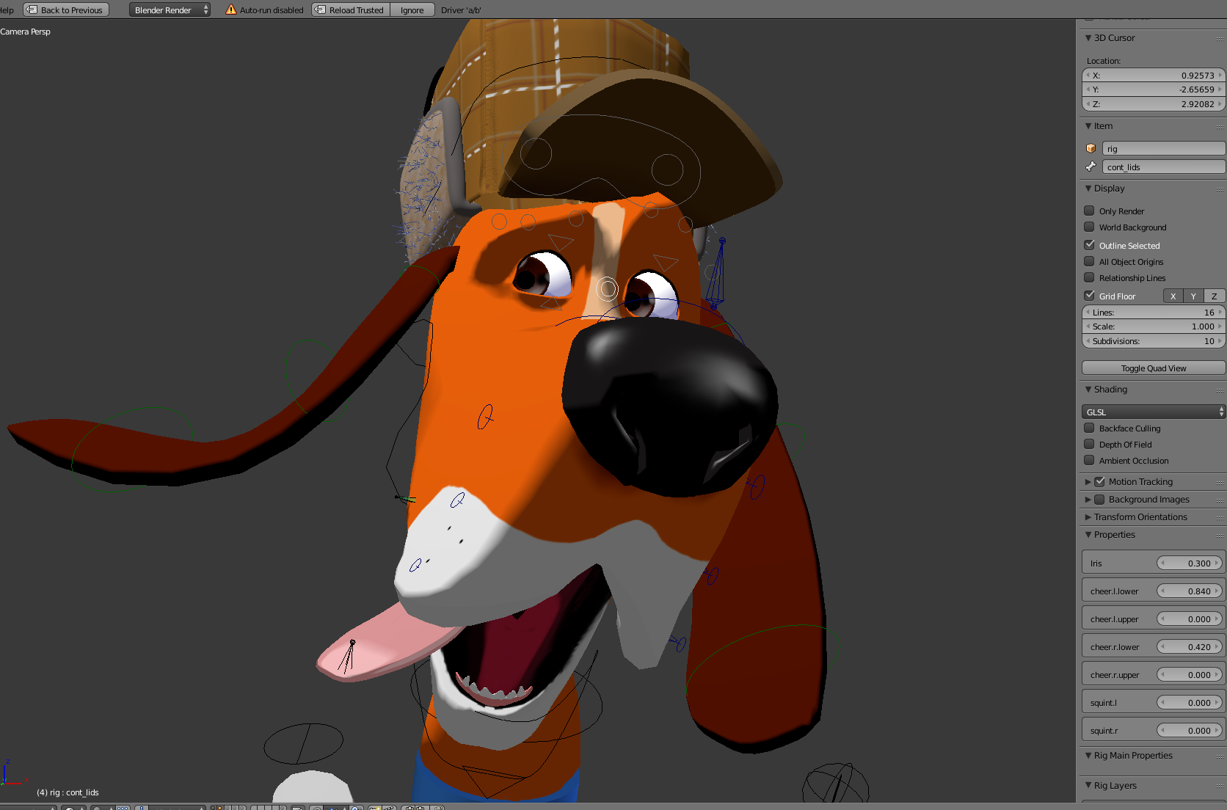Screen dimensions: 1227x810
Task: Adjust the squint.r slider
Action: (1190, 730)
